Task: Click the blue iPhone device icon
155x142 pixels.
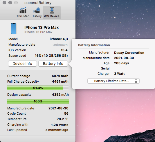Action: tap(14, 29)
